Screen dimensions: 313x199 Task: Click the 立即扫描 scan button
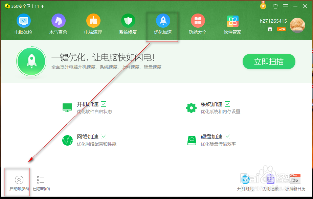269,61
